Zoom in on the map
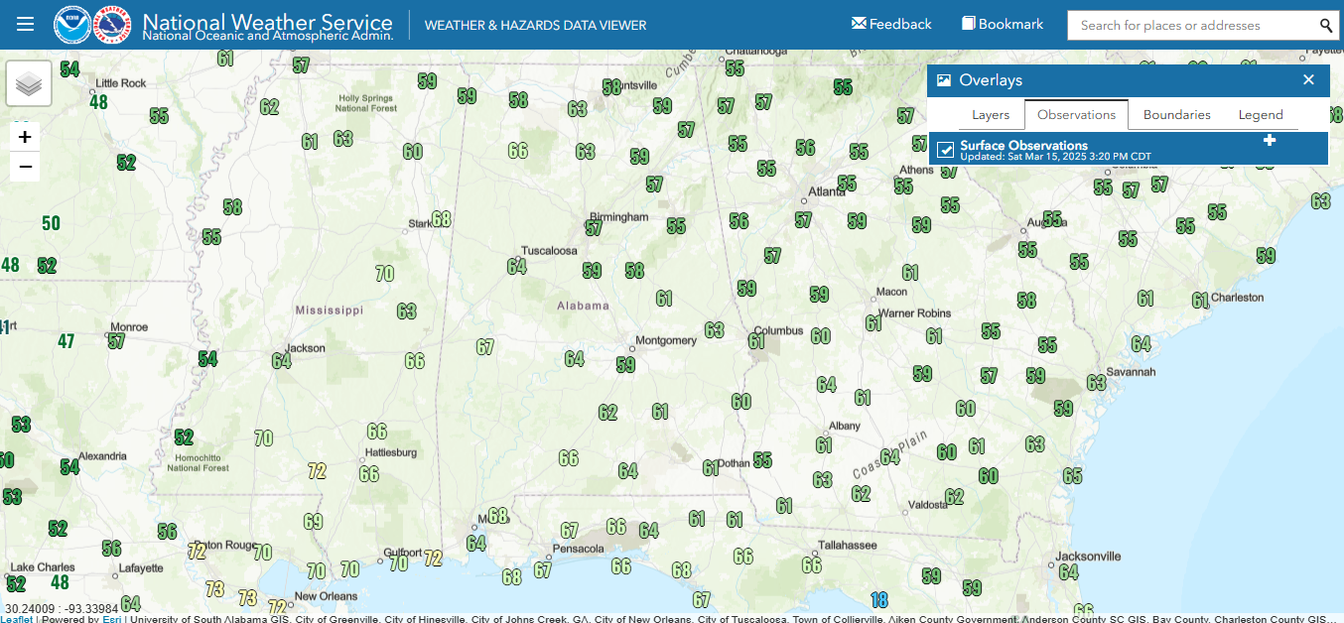This screenshot has width=1344, height=623. click(x=25, y=137)
